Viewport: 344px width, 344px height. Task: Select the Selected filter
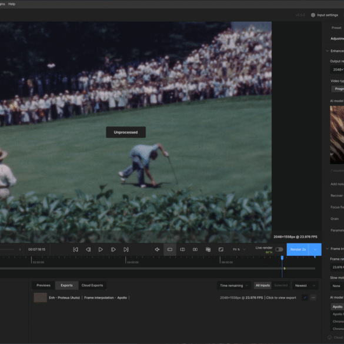point(281,285)
